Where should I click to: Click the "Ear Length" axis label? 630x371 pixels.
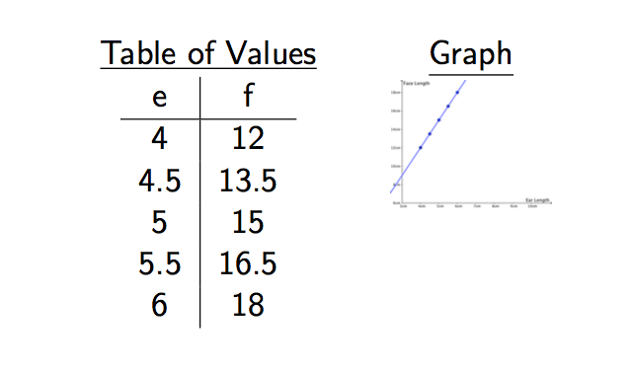(x=537, y=200)
